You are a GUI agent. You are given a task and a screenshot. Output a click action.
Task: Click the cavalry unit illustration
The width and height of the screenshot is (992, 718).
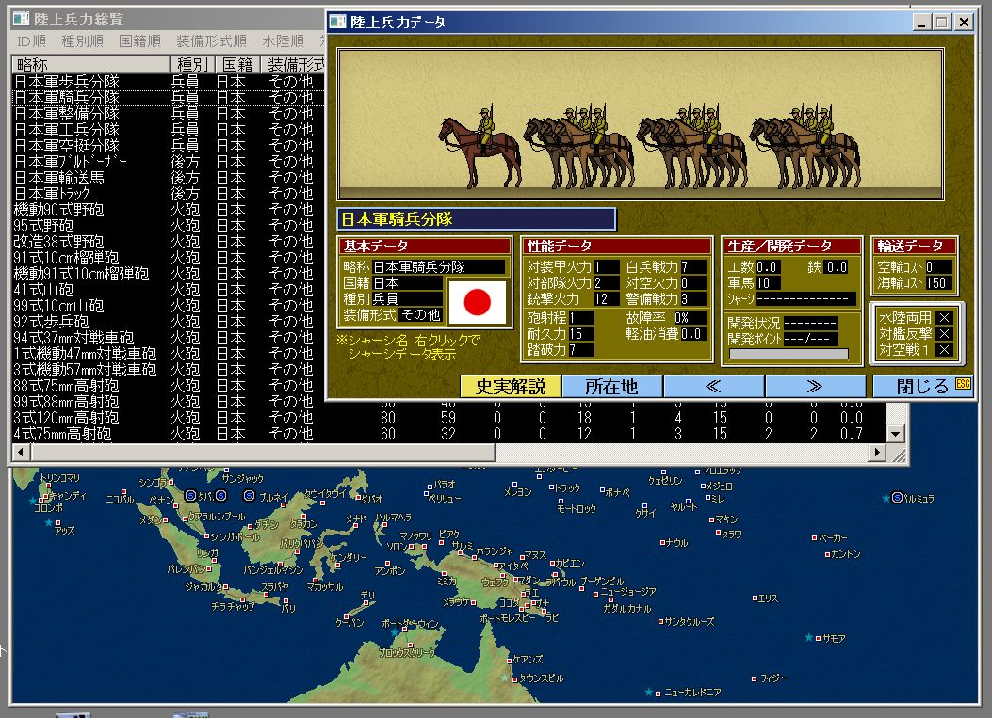click(641, 124)
